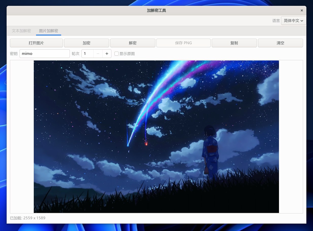
Task: Select the 图片加解密 tab
Action: 48,31
